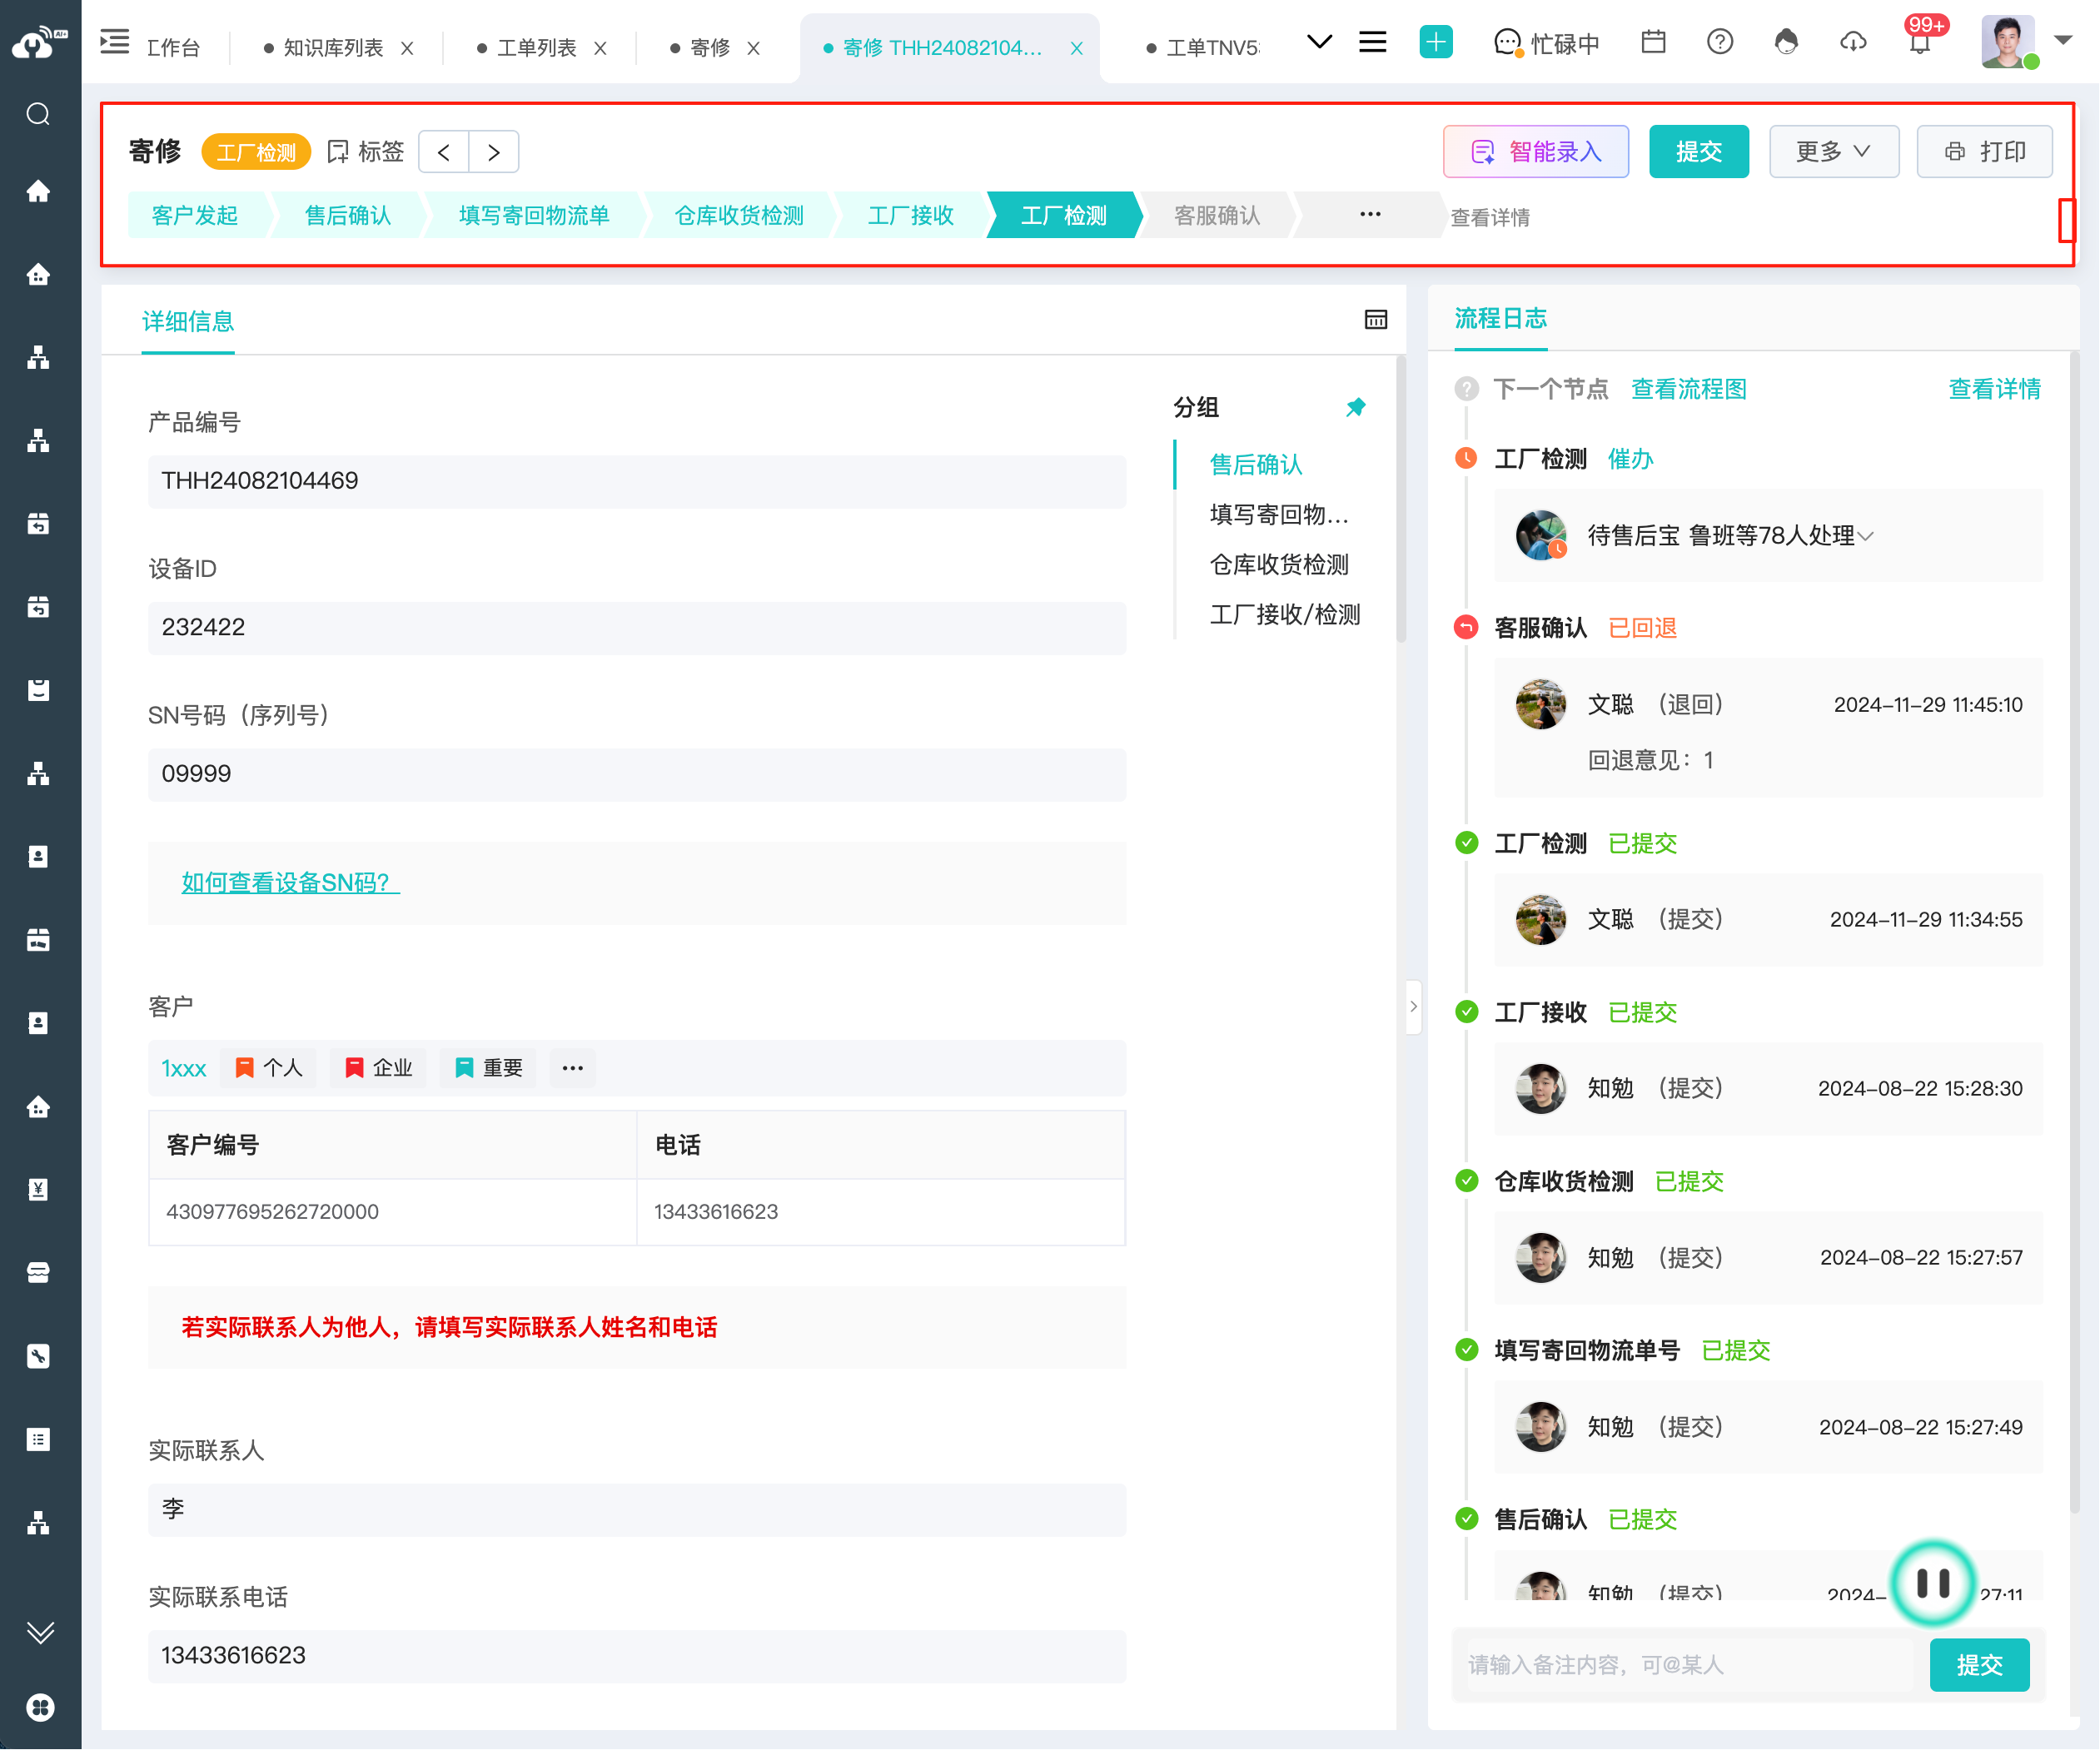Open the calendar icon in top bar
Viewport: 2100px width, 1750px height.
click(1653, 42)
